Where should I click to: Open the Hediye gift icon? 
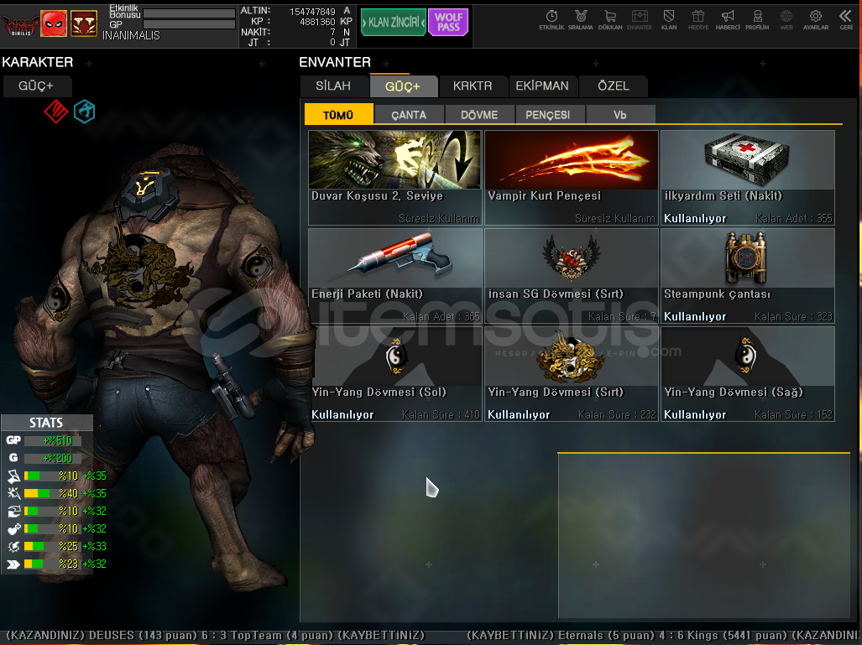698,20
